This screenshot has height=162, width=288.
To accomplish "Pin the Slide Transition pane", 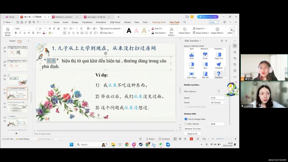I will [x=222, y=41].
